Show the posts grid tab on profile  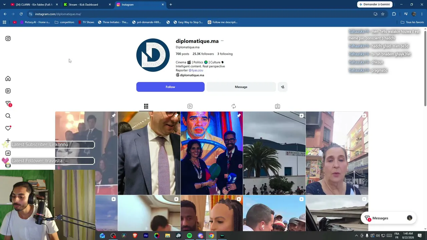point(146,106)
